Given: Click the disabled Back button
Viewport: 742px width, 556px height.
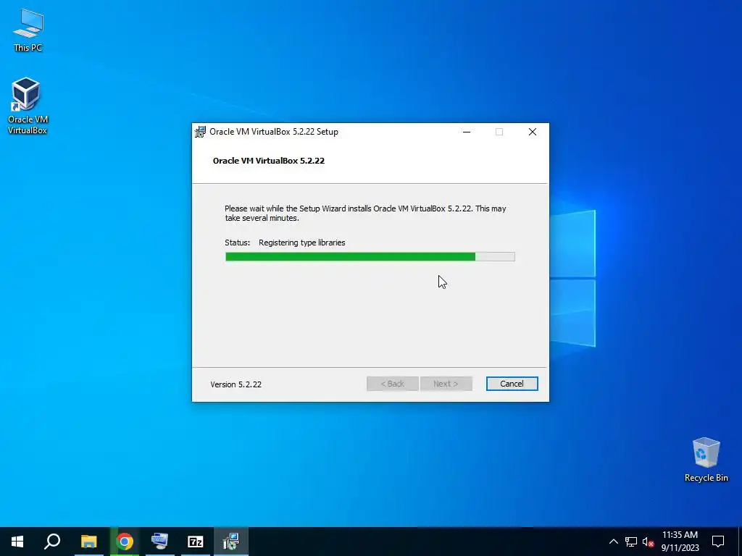Looking at the screenshot, I should [392, 384].
